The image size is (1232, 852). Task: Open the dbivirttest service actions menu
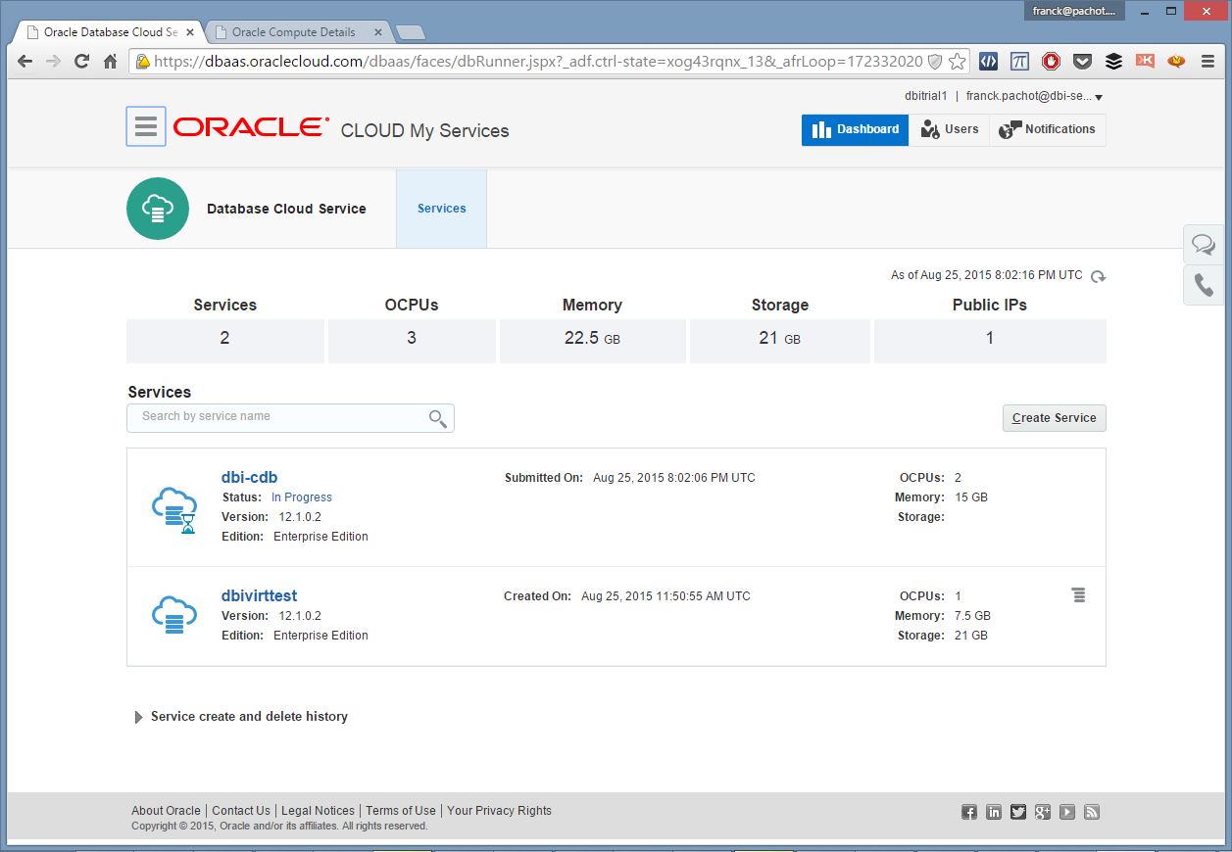tap(1078, 594)
